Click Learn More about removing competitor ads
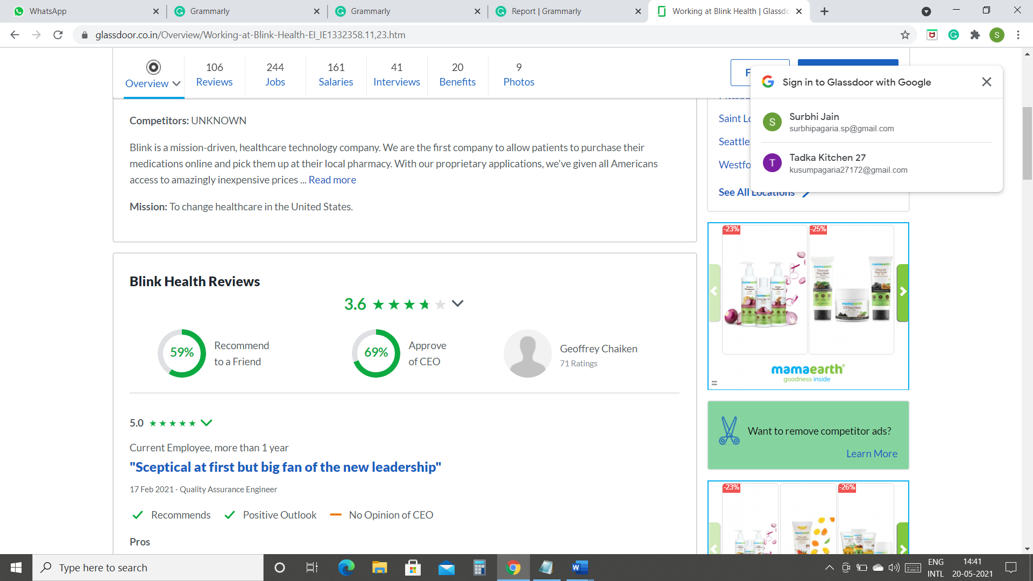This screenshot has width=1033, height=581. (x=872, y=454)
